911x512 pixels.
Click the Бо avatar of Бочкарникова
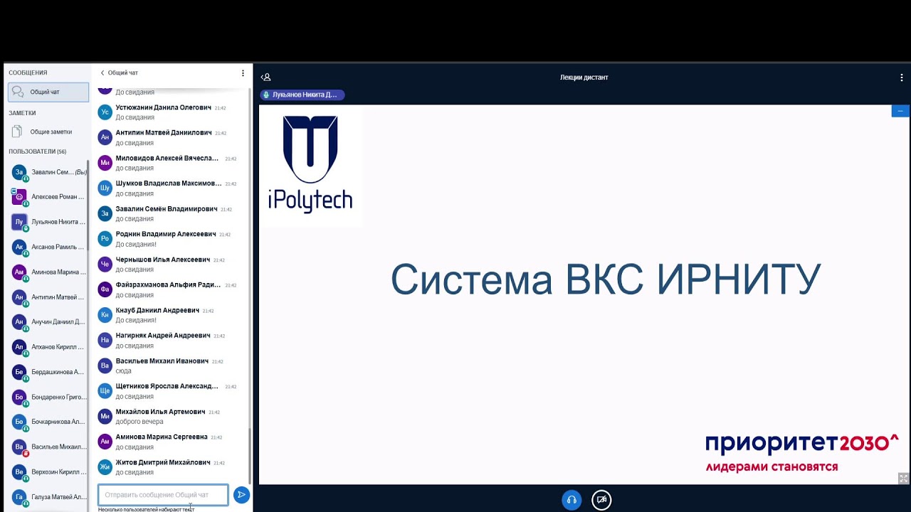(19, 422)
